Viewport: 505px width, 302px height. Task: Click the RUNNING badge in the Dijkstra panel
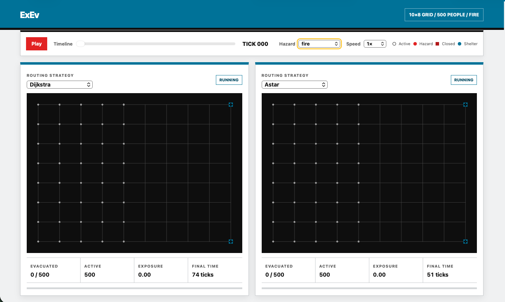(229, 80)
